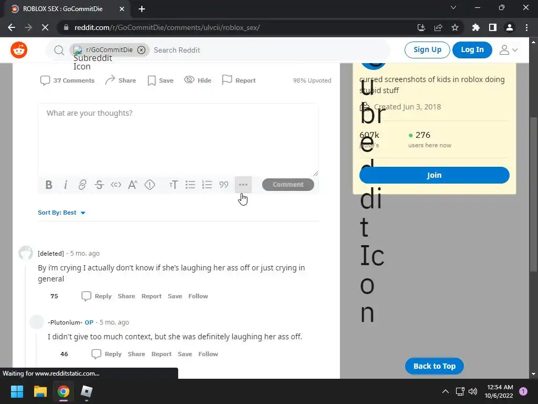Follow the comment with 46 points

pos(208,354)
